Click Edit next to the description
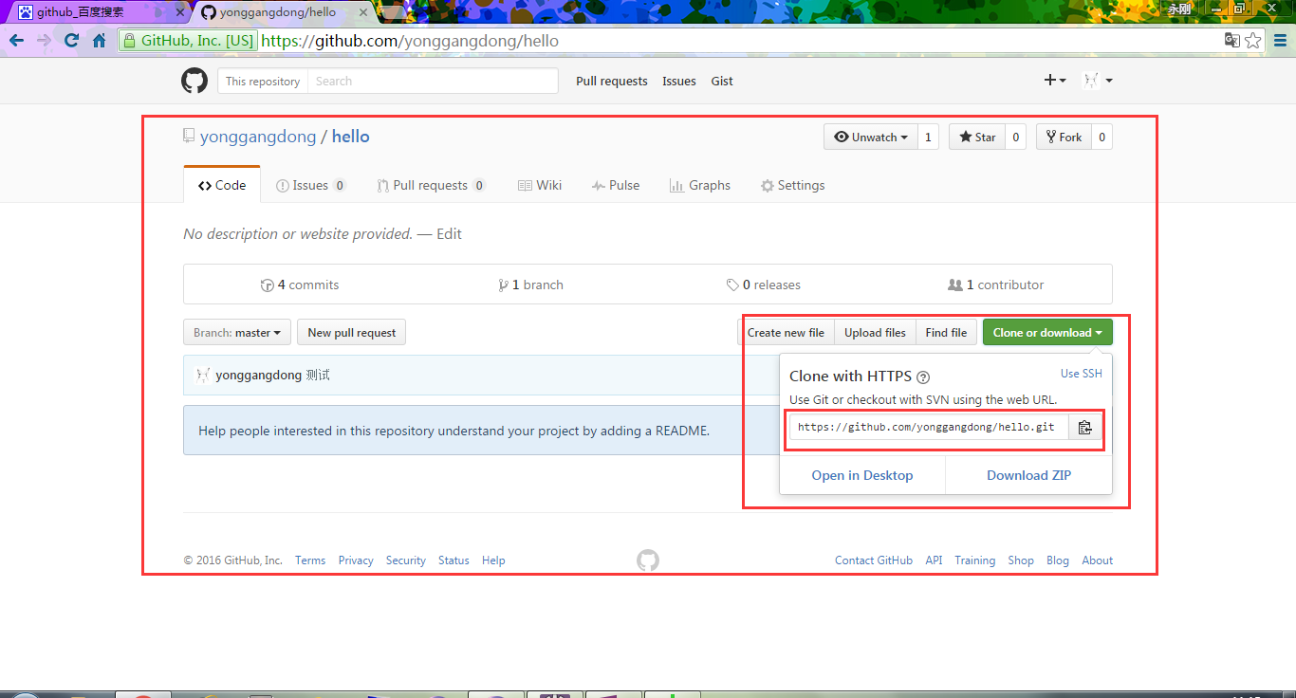The width and height of the screenshot is (1296, 698). click(x=449, y=234)
